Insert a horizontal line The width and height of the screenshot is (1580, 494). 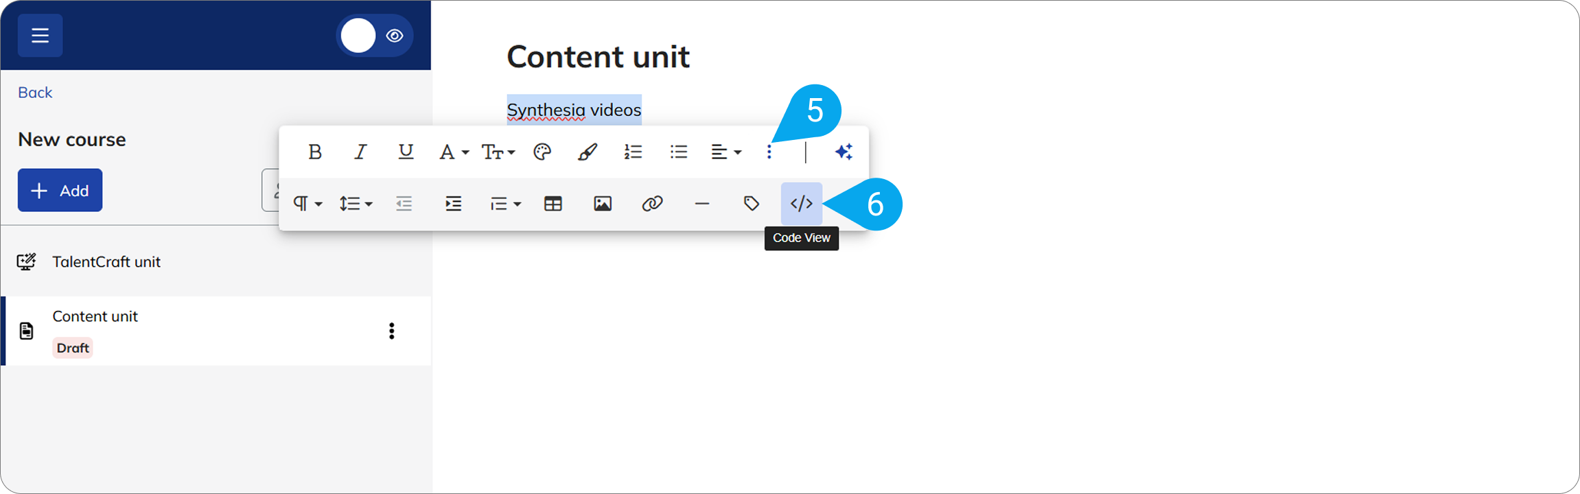click(x=701, y=204)
